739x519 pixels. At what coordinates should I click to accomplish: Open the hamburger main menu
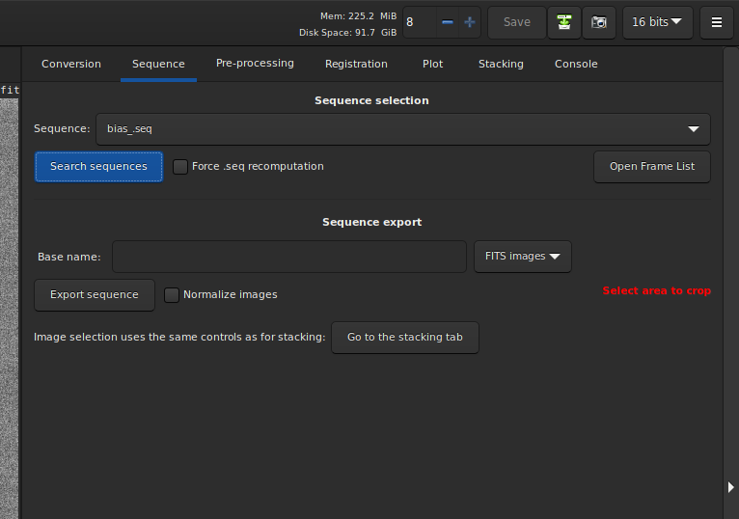coord(717,22)
